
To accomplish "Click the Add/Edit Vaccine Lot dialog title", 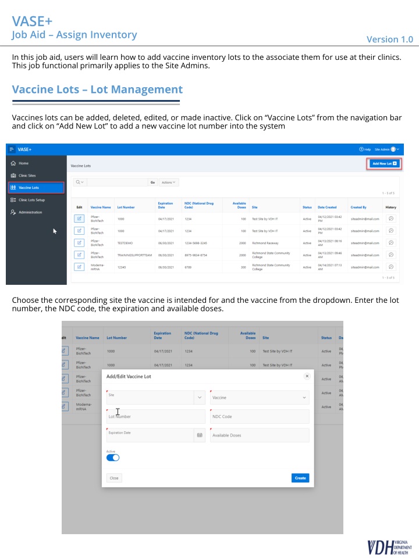I will pyautogui.click(x=129, y=377).
